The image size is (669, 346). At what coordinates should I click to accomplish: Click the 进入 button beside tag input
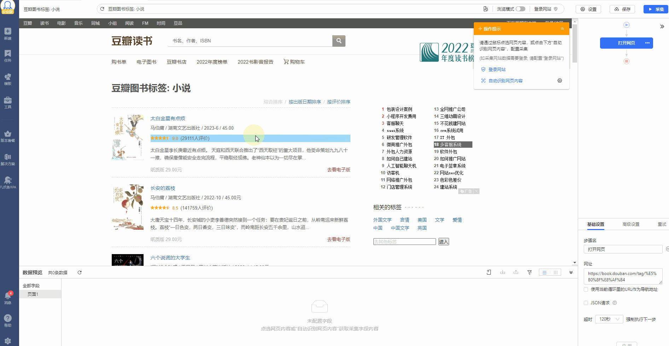click(x=443, y=242)
